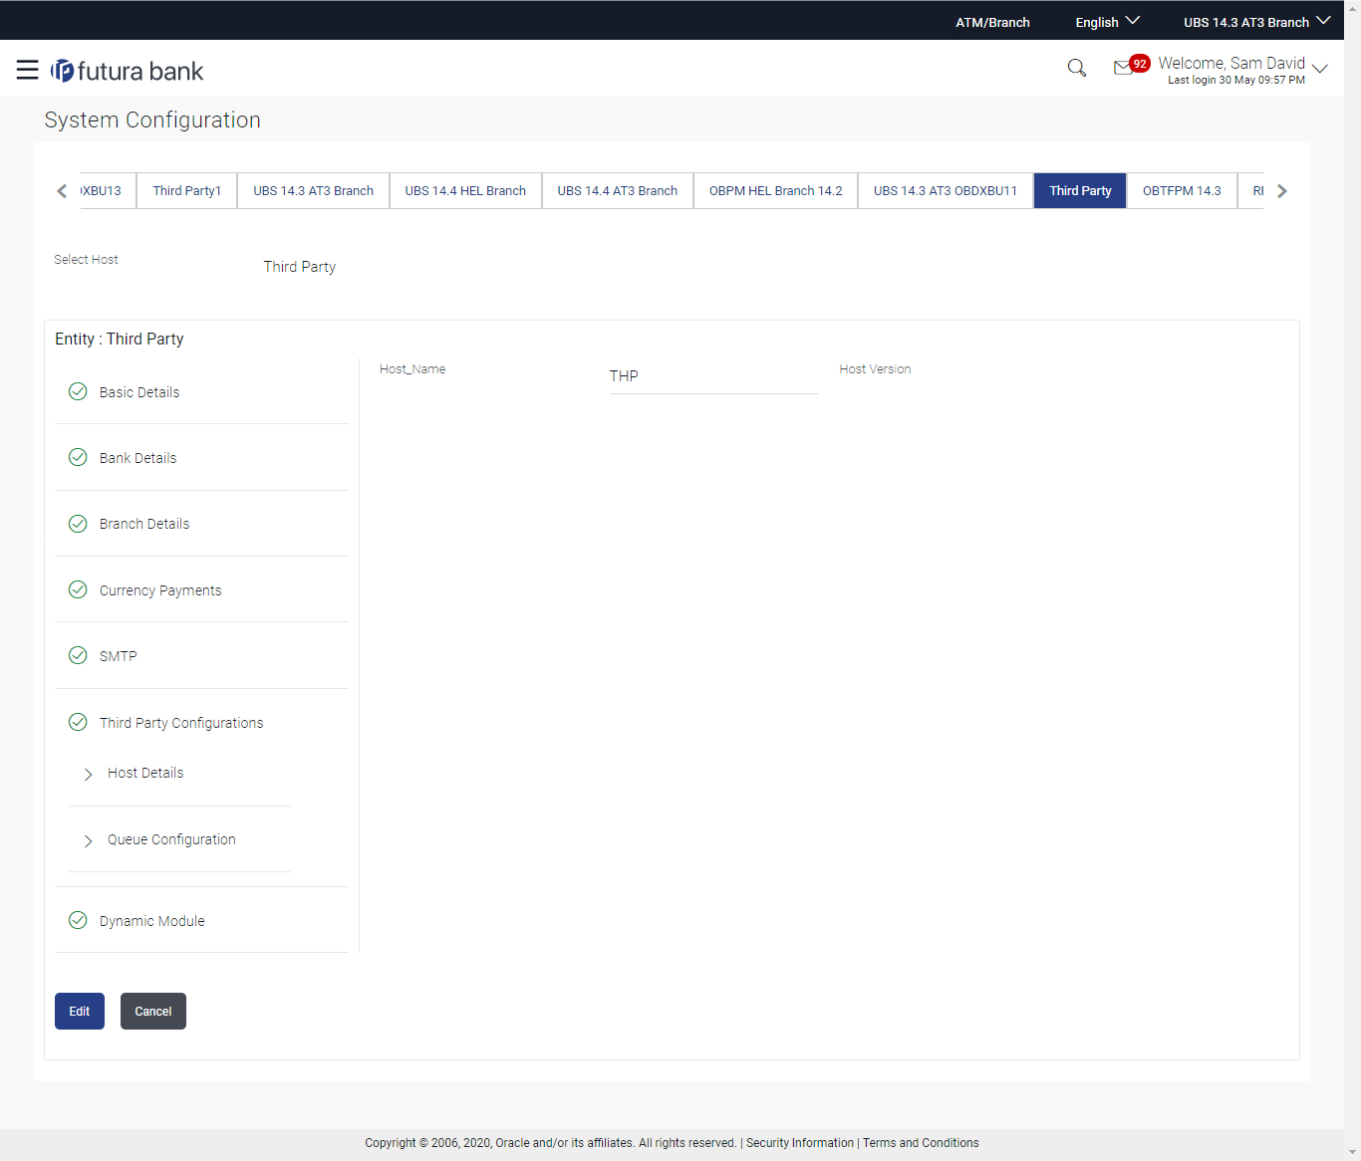Open the English language dropdown
The image size is (1361, 1161).
[1107, 22]
